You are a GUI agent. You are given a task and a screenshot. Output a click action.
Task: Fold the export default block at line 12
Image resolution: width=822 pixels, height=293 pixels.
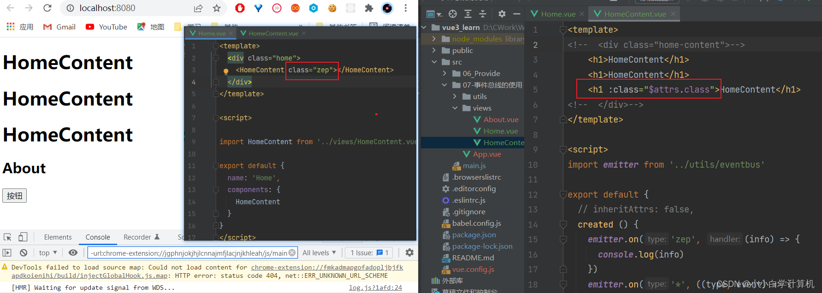tap(563, 194)
